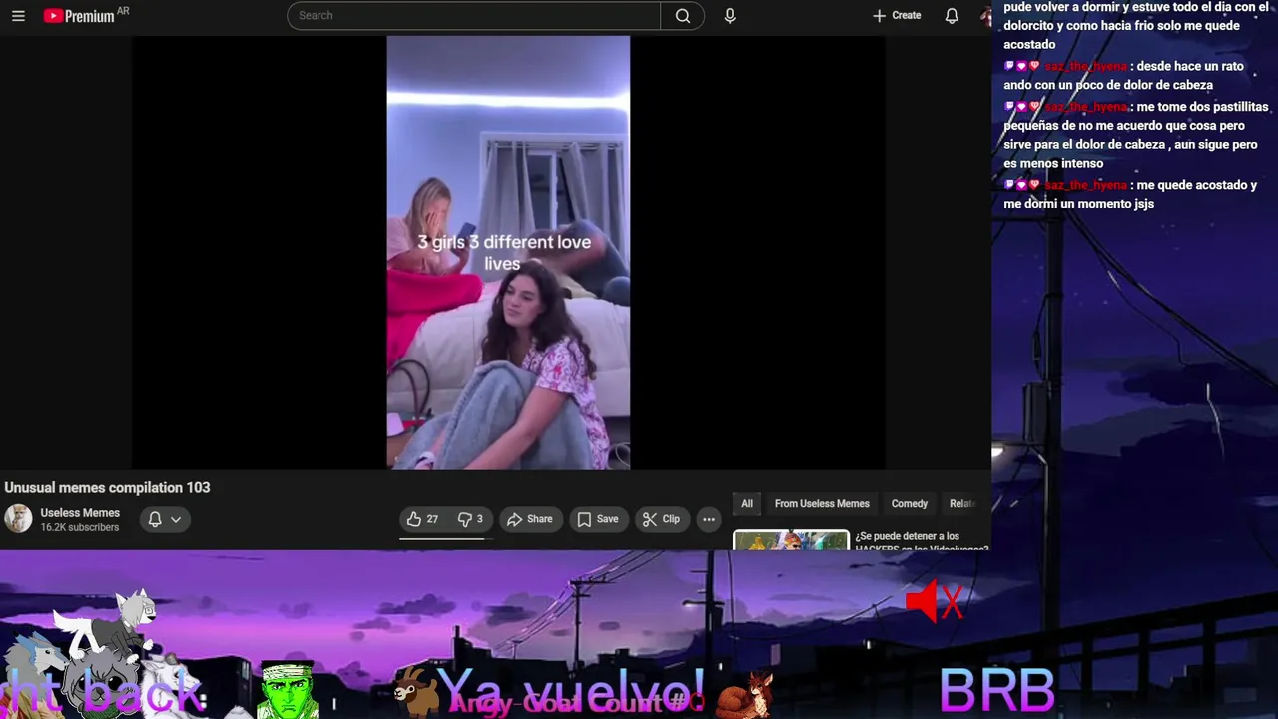Open the Create upload menu
This screenshot has width=1278, height=719.
tap(896, 16)
